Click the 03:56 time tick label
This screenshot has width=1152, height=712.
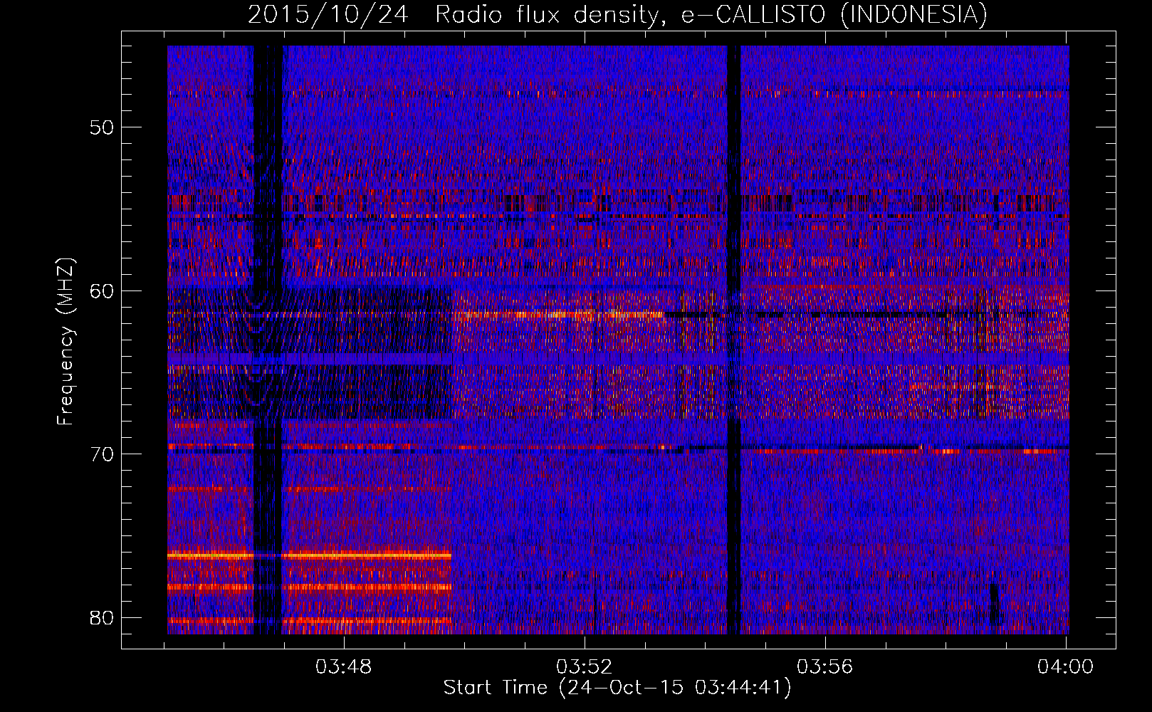(825, 667)
